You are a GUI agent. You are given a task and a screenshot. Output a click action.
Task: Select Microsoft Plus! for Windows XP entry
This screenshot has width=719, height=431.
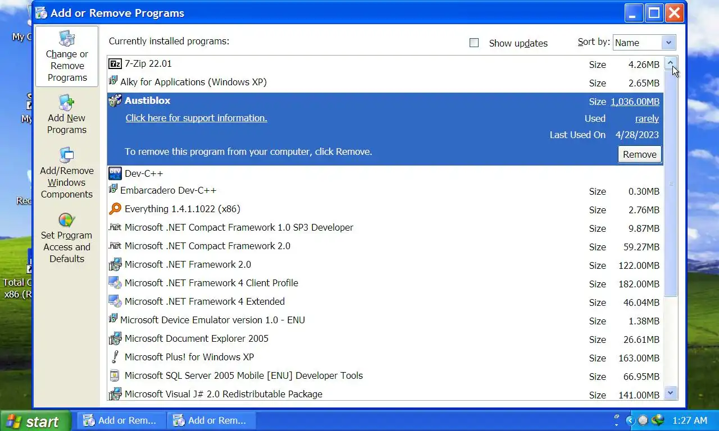(x=385, y=357)
